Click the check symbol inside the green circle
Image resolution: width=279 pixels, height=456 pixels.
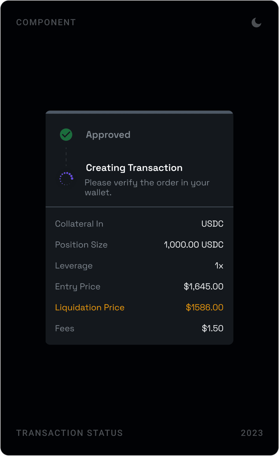(66, 134)
